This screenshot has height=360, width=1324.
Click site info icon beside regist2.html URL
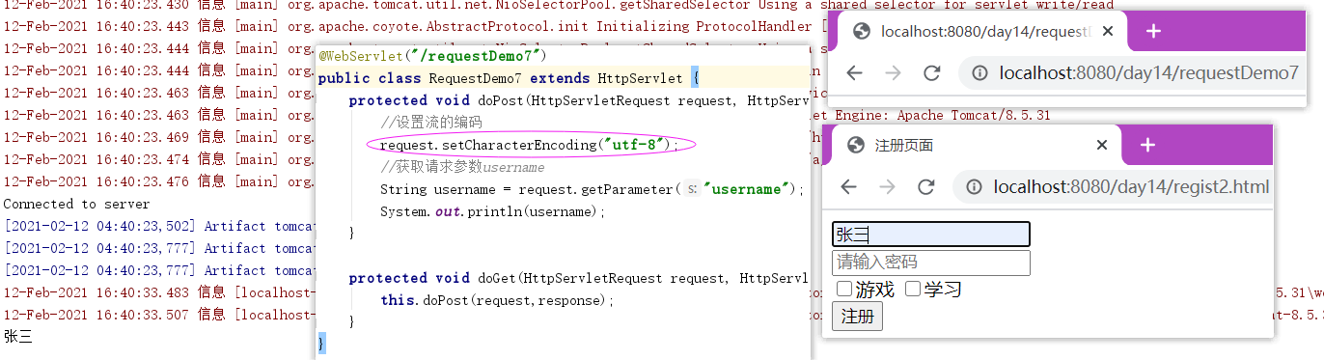(973, 187)
